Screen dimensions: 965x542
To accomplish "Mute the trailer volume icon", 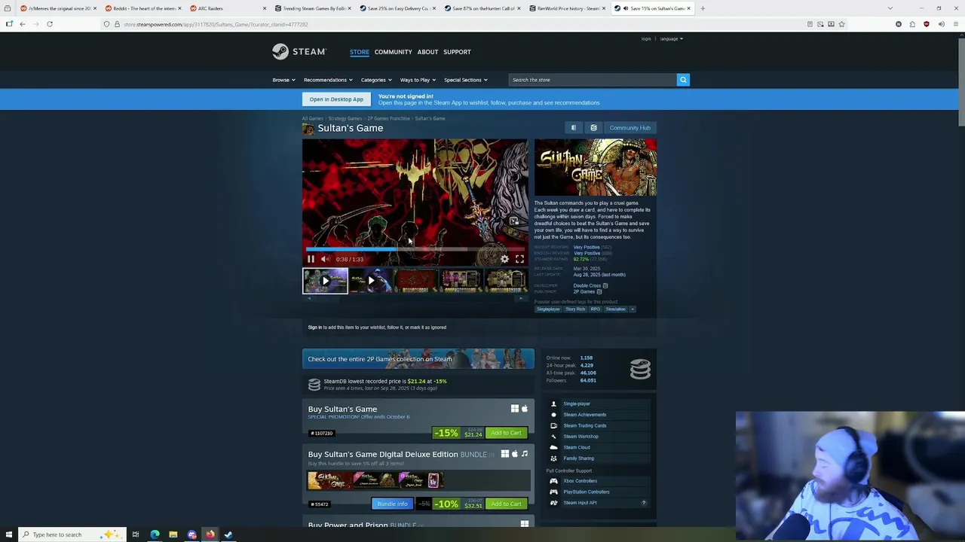I will 325,259.
